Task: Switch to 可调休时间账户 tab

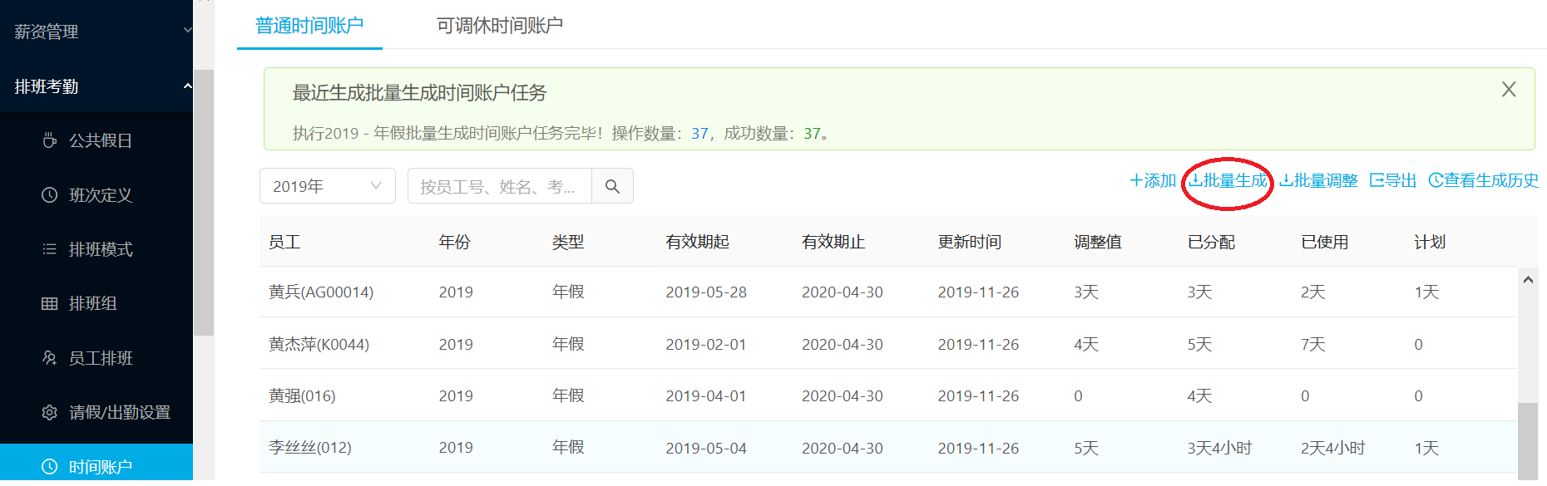Action: pos(500,26)
